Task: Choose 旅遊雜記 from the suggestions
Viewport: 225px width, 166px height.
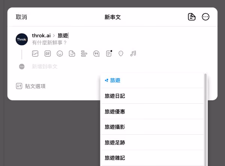Action: tap(152, 158)
